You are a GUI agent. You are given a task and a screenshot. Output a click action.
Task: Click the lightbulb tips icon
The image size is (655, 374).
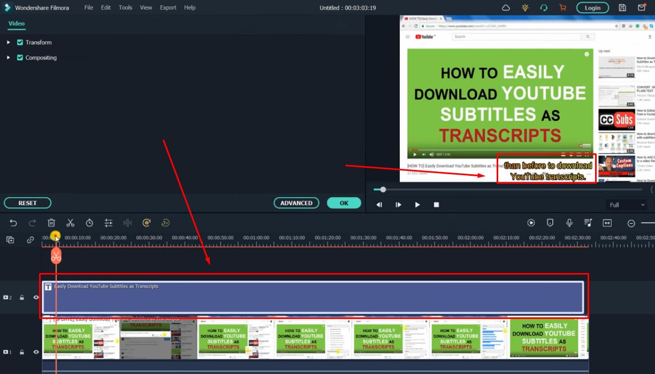pyautogui.click(x=525, y=7)
